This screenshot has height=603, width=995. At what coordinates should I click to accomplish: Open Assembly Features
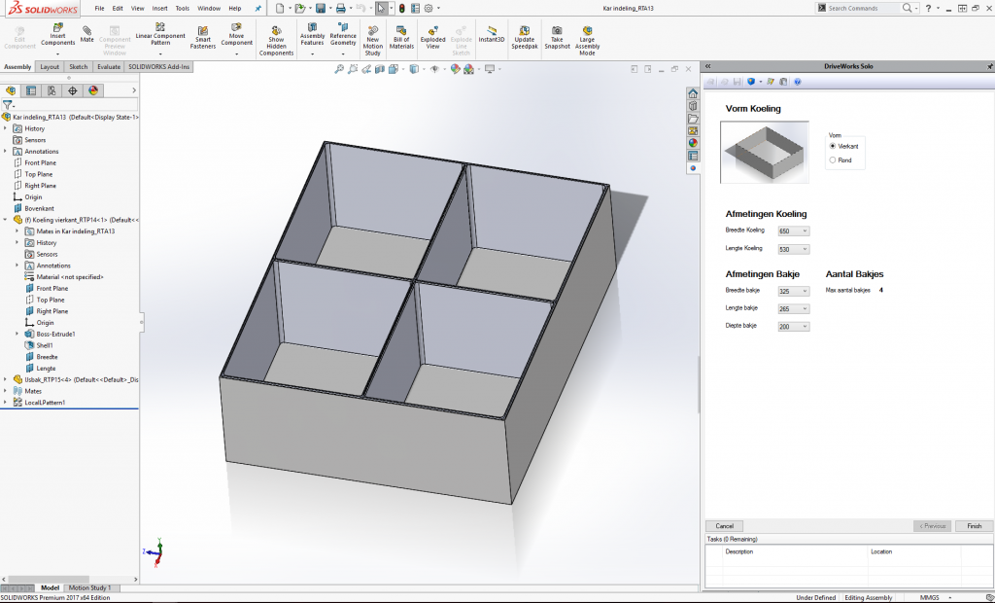312,34
